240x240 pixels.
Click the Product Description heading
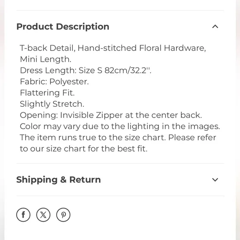[63, 26]
